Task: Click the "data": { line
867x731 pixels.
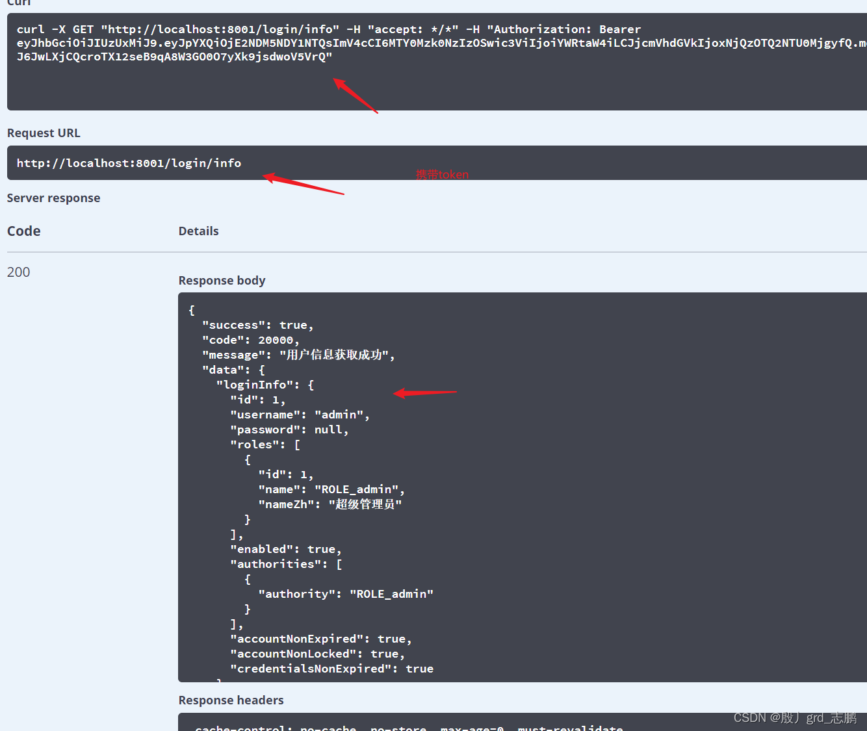Action: (234, 370)
